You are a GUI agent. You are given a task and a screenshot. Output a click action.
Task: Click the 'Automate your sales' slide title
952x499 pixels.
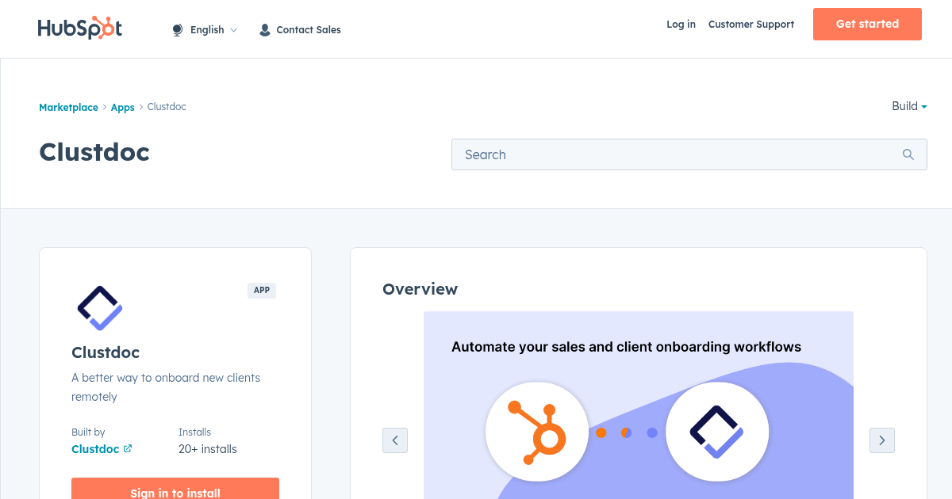626,347
